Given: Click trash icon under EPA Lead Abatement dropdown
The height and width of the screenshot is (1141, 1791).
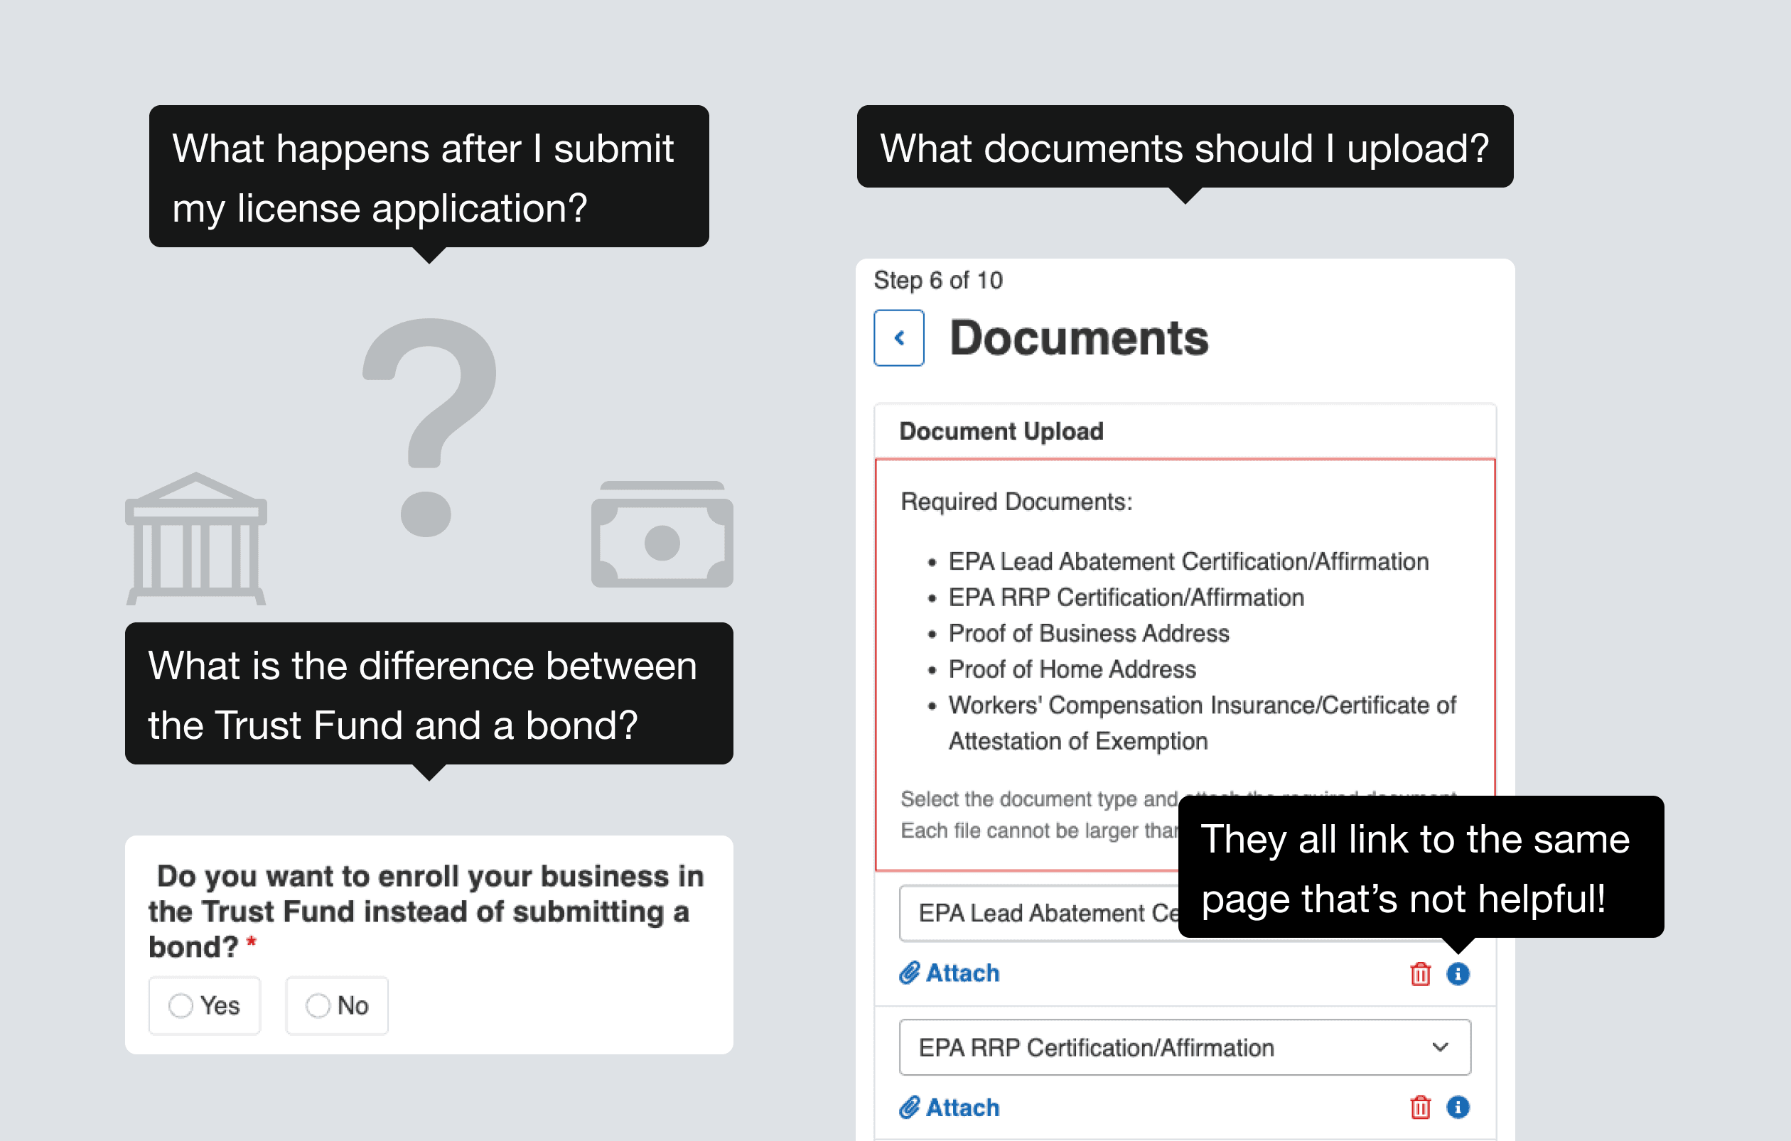Looking at the screenshot, I should coord(1420,974).
